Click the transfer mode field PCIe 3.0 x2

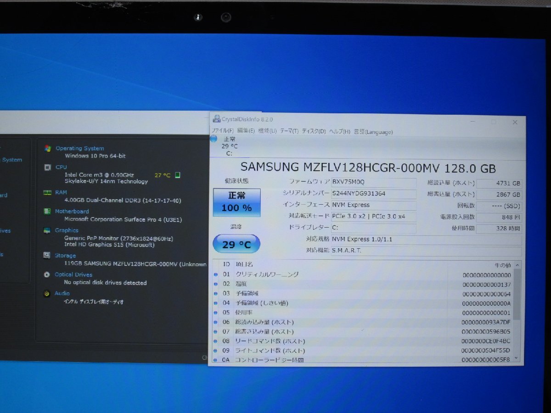373,217
